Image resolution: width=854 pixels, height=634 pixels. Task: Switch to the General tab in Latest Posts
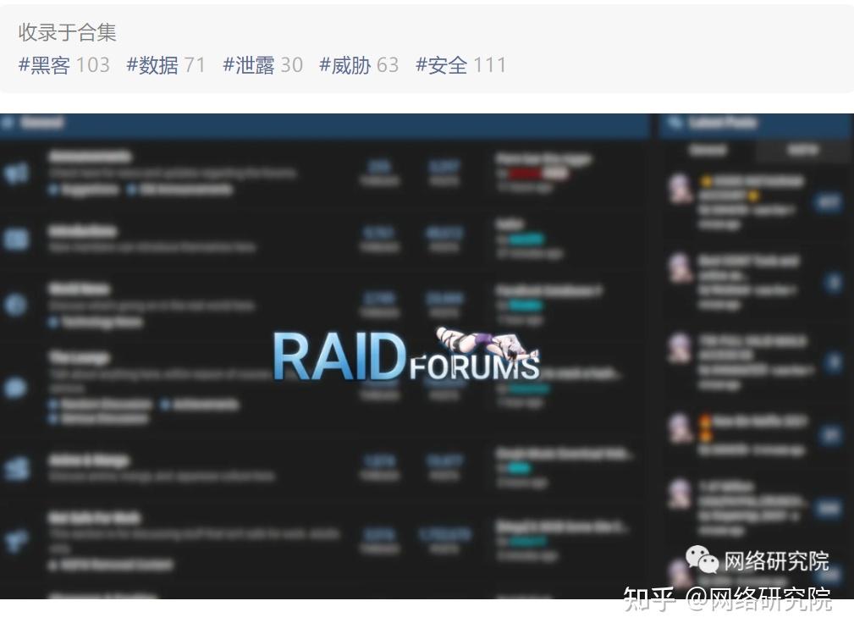[708, 150]
